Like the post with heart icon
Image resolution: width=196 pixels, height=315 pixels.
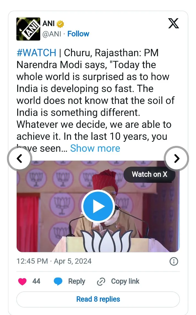tap(22, 282)
